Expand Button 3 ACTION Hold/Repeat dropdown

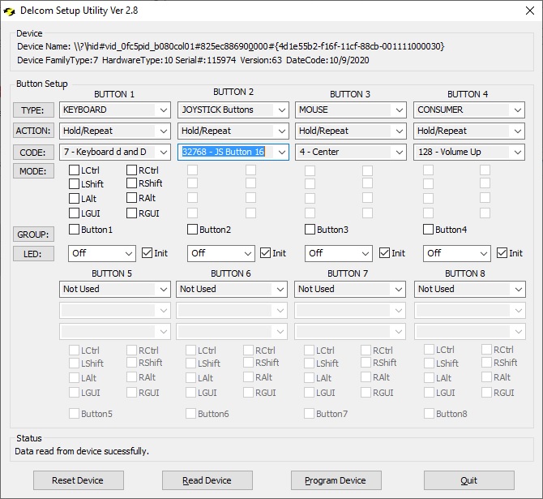(351, 131)
